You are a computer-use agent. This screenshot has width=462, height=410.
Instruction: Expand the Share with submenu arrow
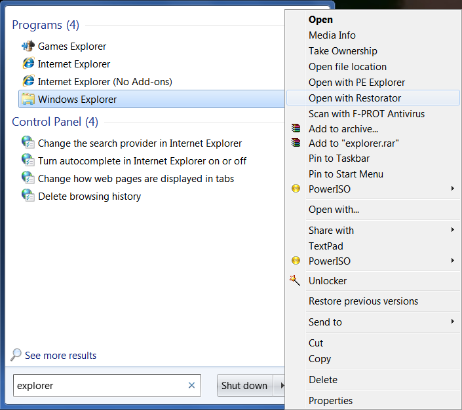coord(453,230)
